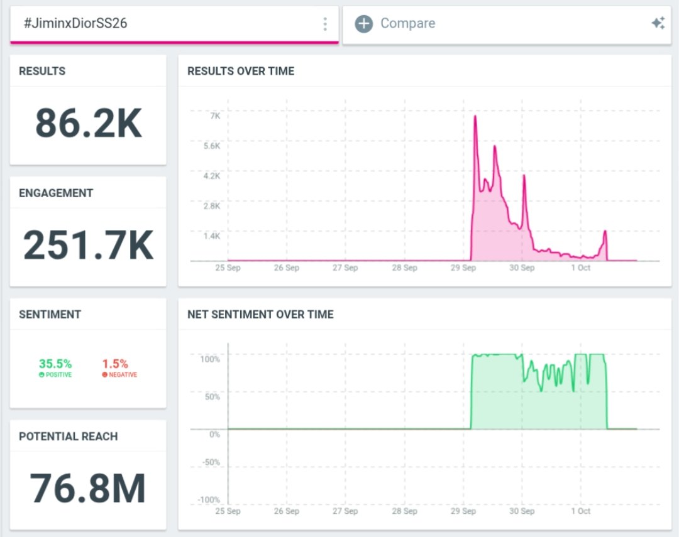This screenshot has height=537, width=679.
Task: Open the Engagement 251.7K value
Action: tap(89, 246)
